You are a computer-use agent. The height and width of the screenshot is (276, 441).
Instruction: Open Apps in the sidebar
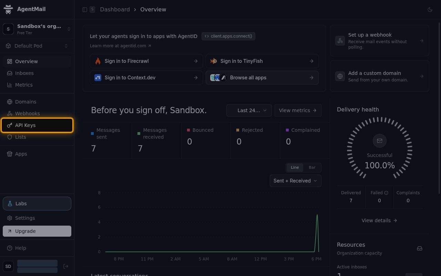[x=37, y=154]
